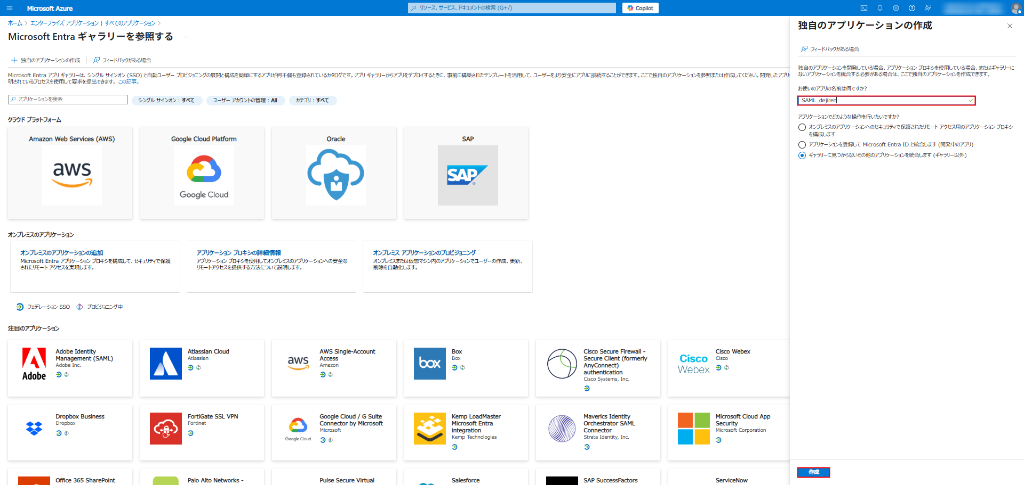Open the category filter pill
Screen dimensions: 1024x485
pos(313,100)
